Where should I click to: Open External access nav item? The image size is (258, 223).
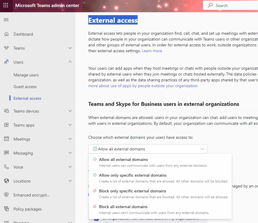coord(27,98)
